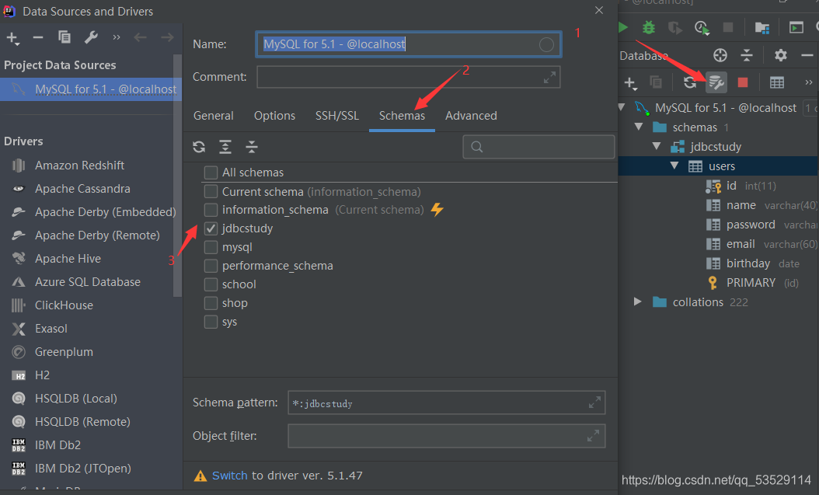
Task: Click the Object filter field
Action: (x=447, y=436)
